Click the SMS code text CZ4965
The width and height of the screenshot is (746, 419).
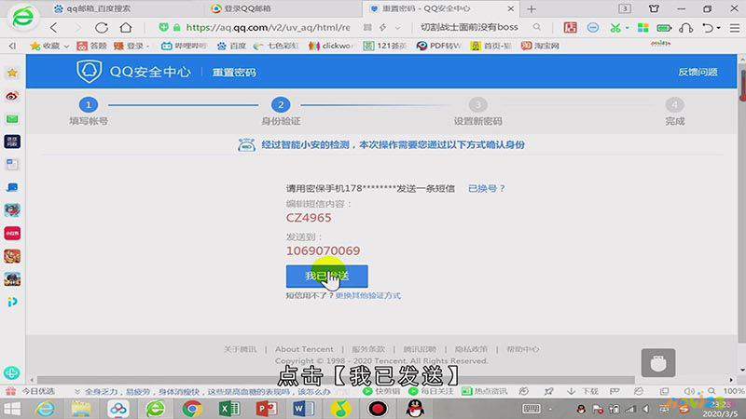pyautogui.click(x=309, y=218)
